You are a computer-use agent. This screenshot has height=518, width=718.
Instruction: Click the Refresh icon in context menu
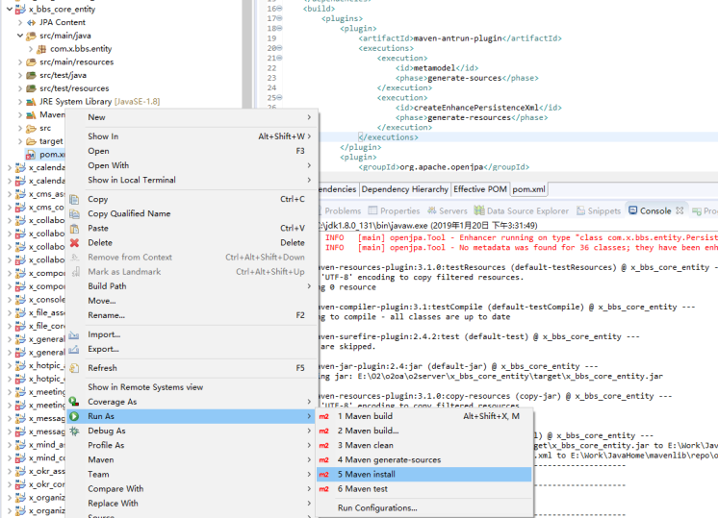[x=75, y=368]
